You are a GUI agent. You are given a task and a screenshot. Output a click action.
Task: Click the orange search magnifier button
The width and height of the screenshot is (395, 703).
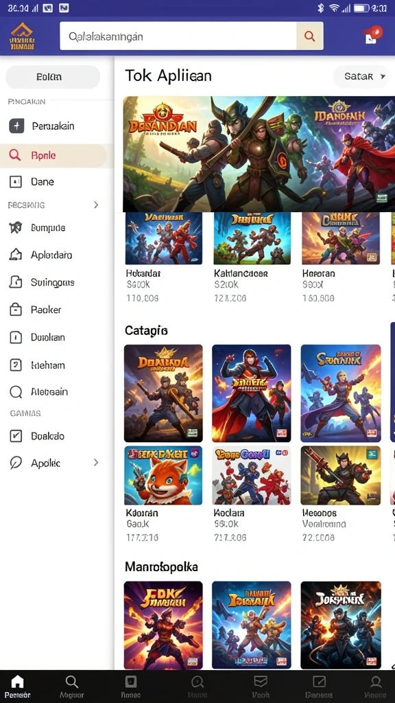point(309,36)
